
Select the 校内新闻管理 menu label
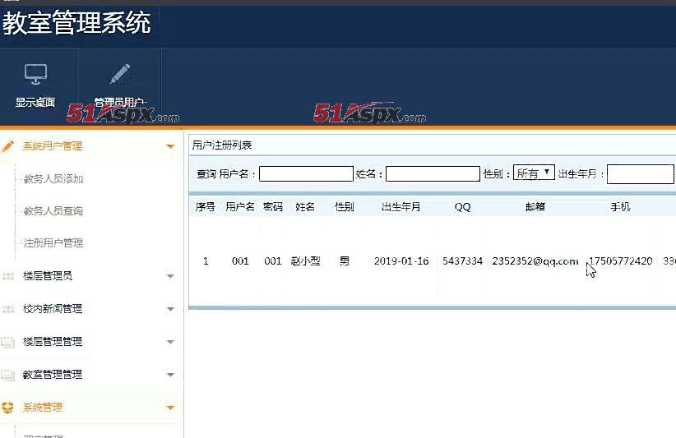[53, 309]
